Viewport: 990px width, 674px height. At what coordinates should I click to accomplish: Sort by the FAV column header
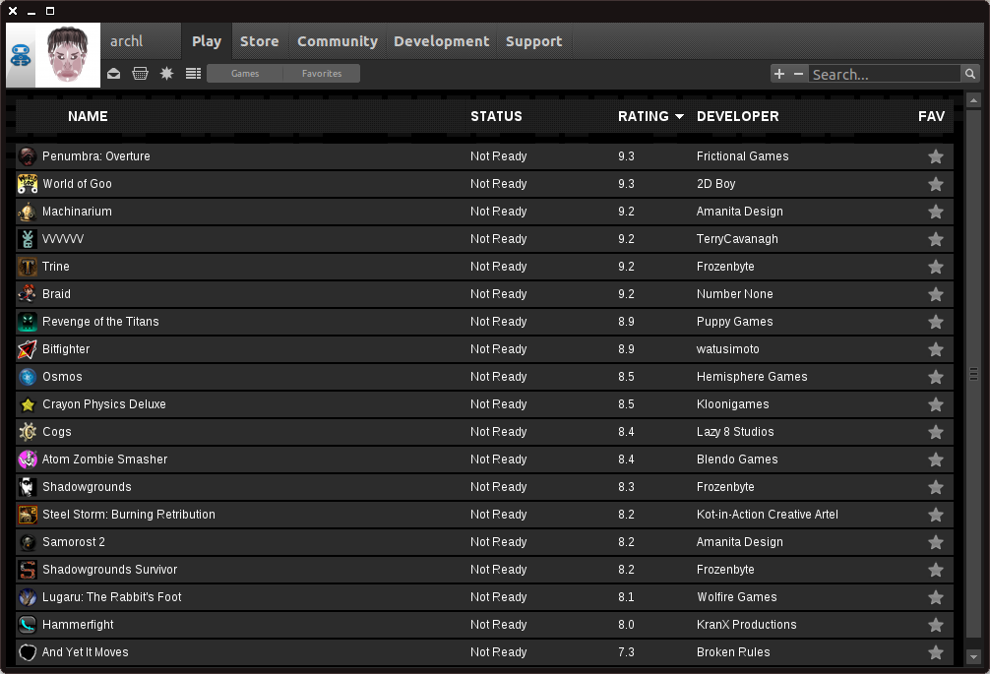931,116
